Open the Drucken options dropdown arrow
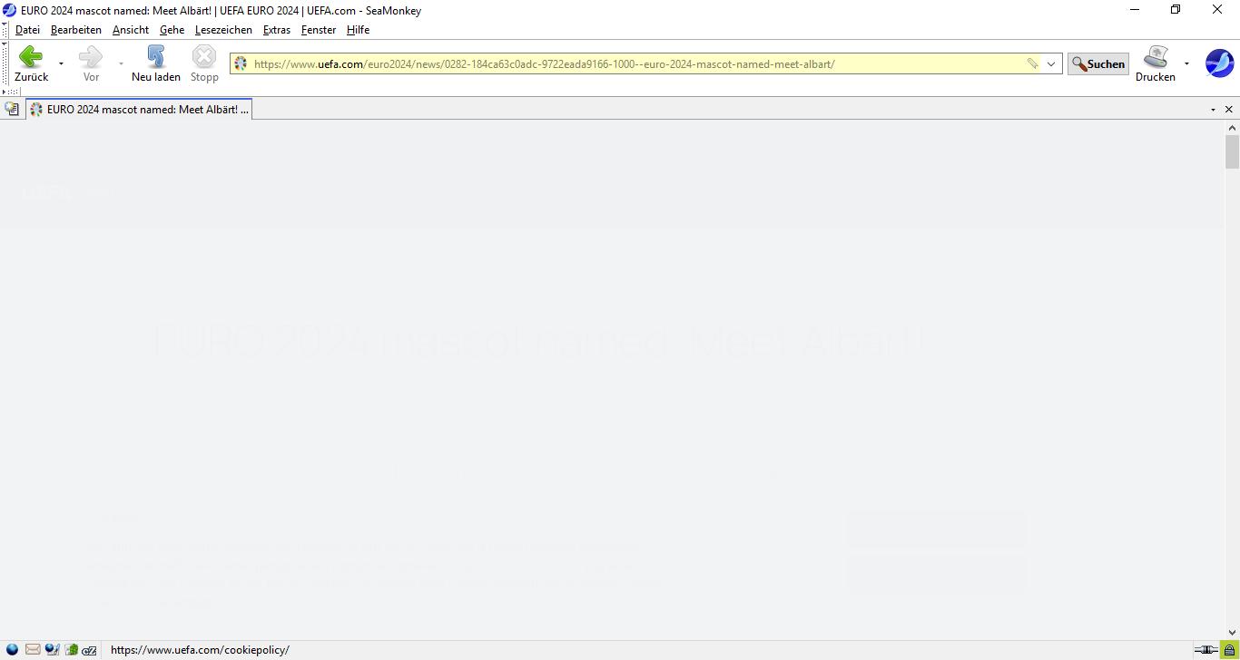The height and width of the screenshot is (660, 1240). (x=1186, y=63)
